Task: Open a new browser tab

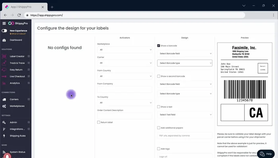Action: click(52, 7)
